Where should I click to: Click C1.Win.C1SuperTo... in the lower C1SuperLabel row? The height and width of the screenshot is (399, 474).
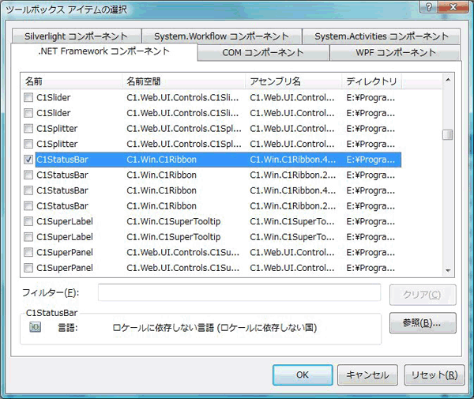[x=292, y=237]
